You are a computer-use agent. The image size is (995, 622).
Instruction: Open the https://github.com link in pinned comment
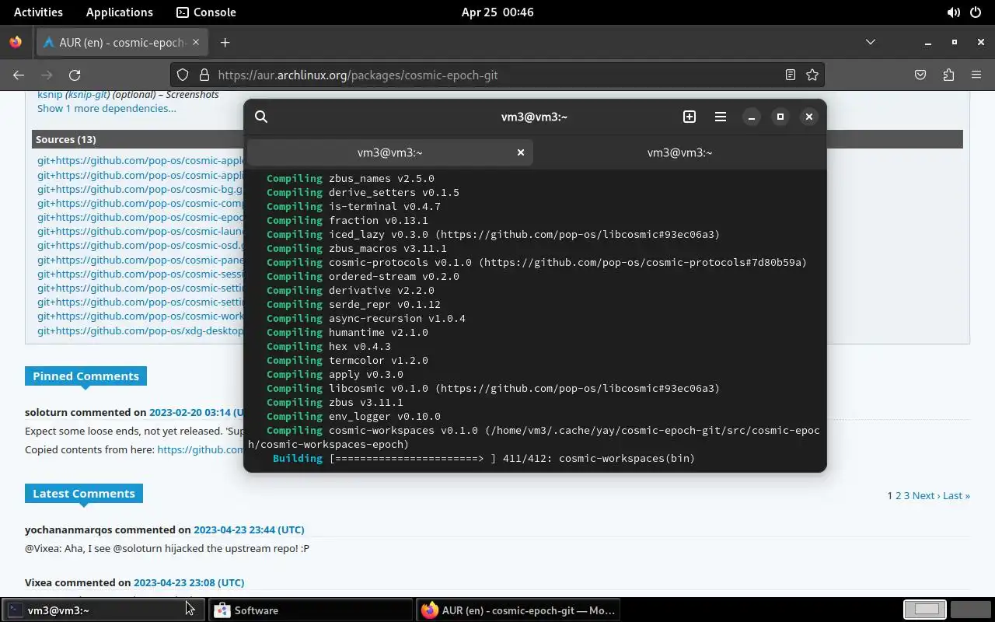pyautogui.click(x=200, y=449)
